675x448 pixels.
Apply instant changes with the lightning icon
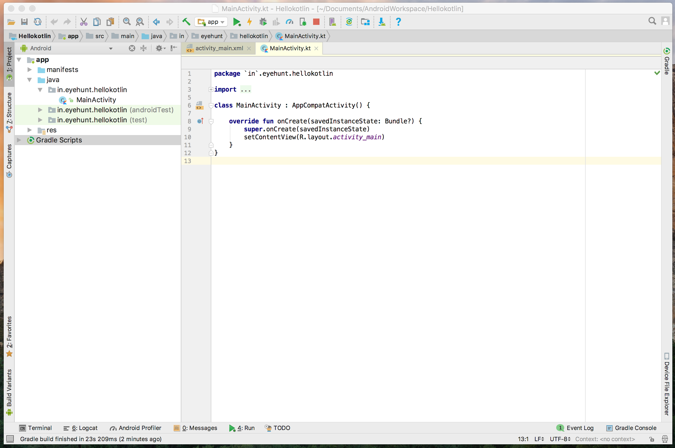pos(249,22)
